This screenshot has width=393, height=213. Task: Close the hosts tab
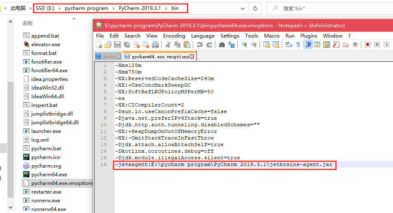(x=119, y=57)
